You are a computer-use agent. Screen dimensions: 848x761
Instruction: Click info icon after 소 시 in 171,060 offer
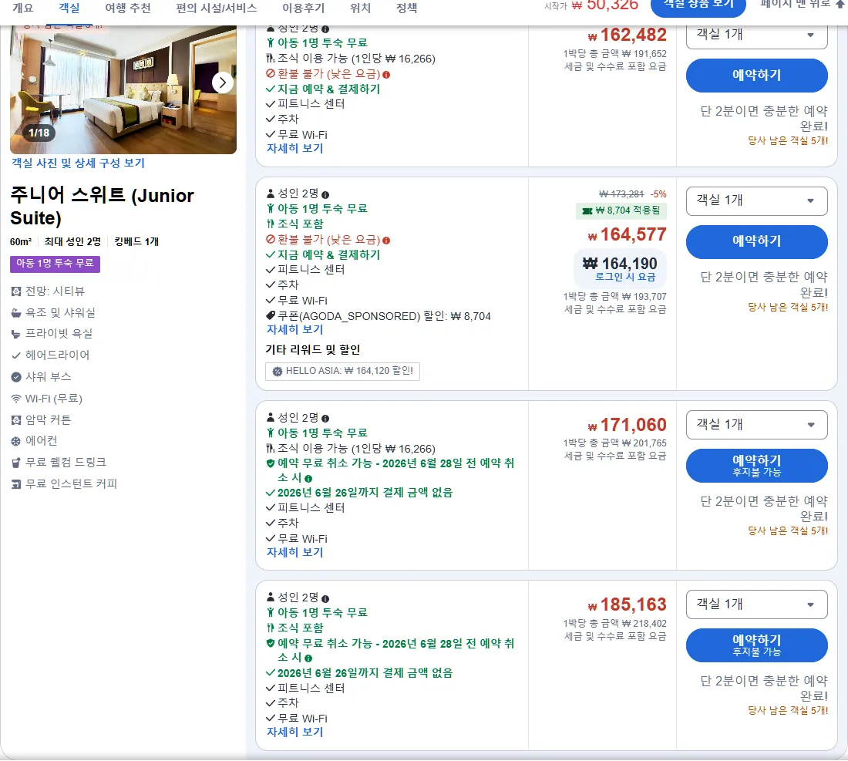(308, 479)
